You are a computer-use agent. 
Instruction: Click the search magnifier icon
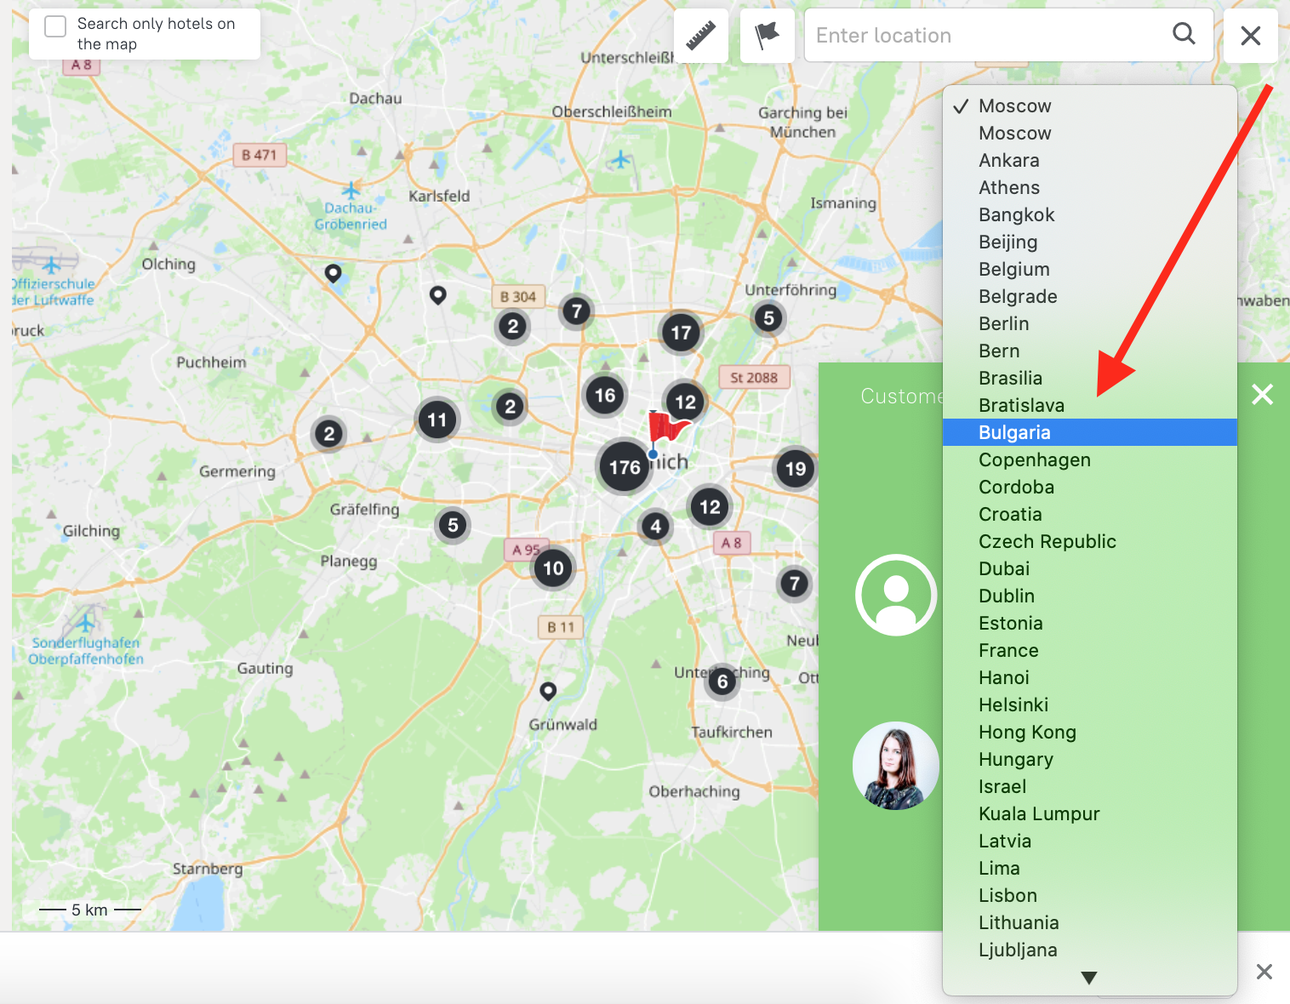(x=1184, y=34)
